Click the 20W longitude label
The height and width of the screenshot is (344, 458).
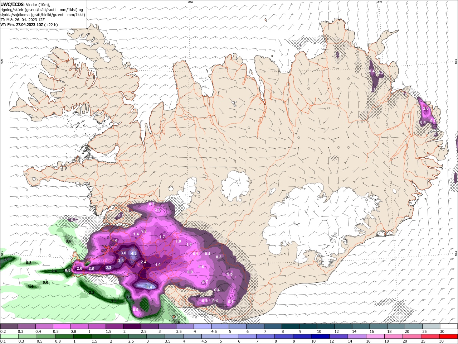click(x=190, y=2)
